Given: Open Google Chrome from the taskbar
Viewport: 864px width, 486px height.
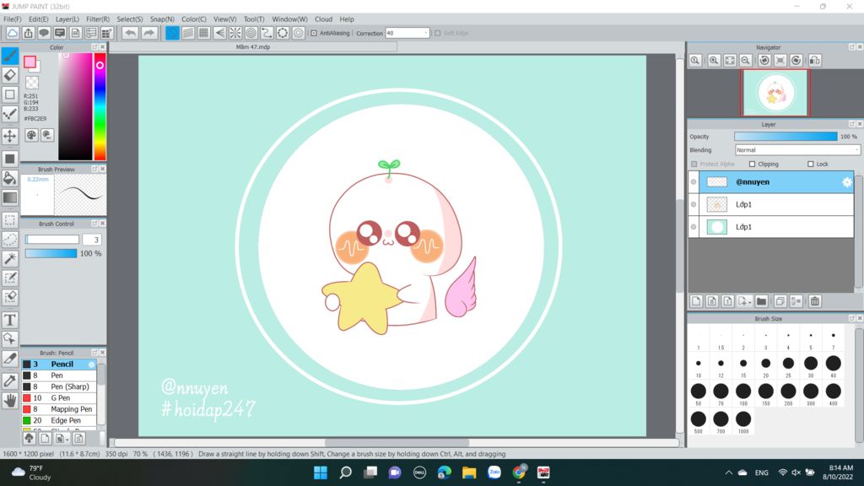Looking at the screenshot, I should point(519,472).
